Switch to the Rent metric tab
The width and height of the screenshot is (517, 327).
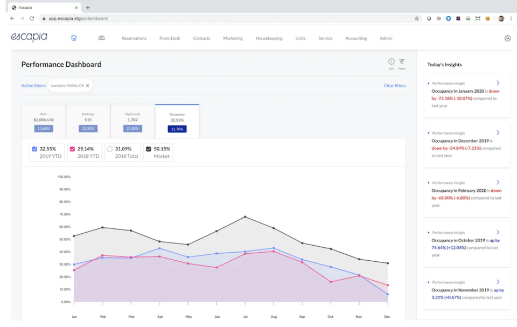click(44, 121)
